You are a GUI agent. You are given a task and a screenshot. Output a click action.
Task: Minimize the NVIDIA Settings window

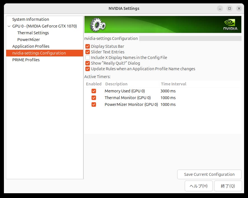tap(220, 8)
